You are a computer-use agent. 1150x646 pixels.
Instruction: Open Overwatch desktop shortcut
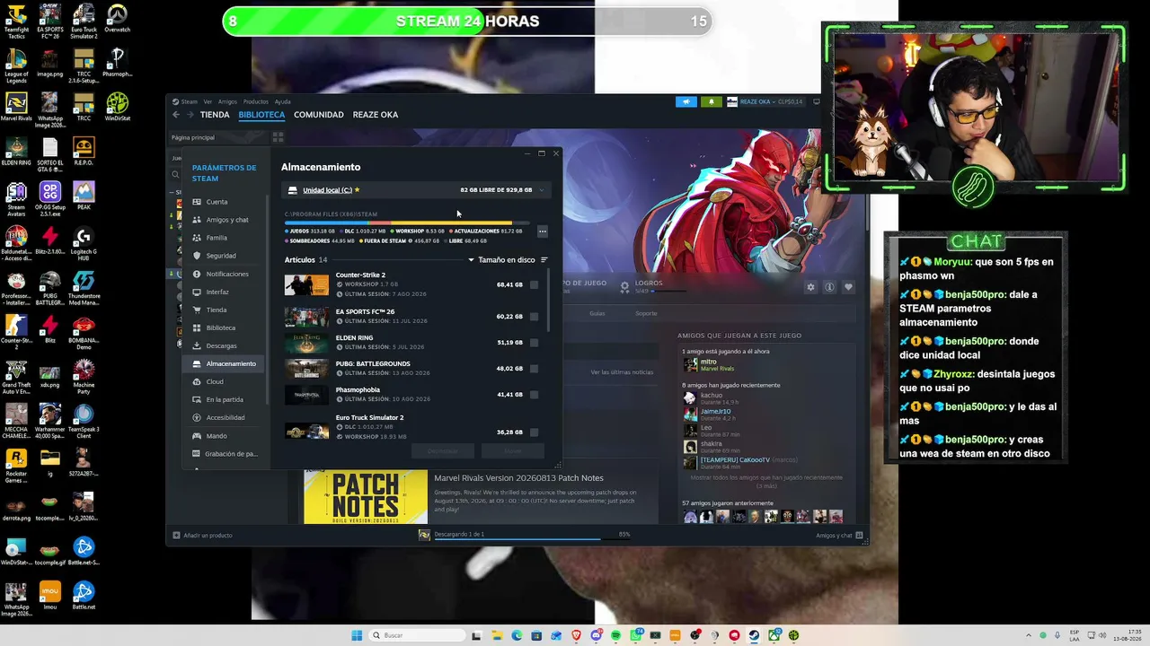point(117,20)
